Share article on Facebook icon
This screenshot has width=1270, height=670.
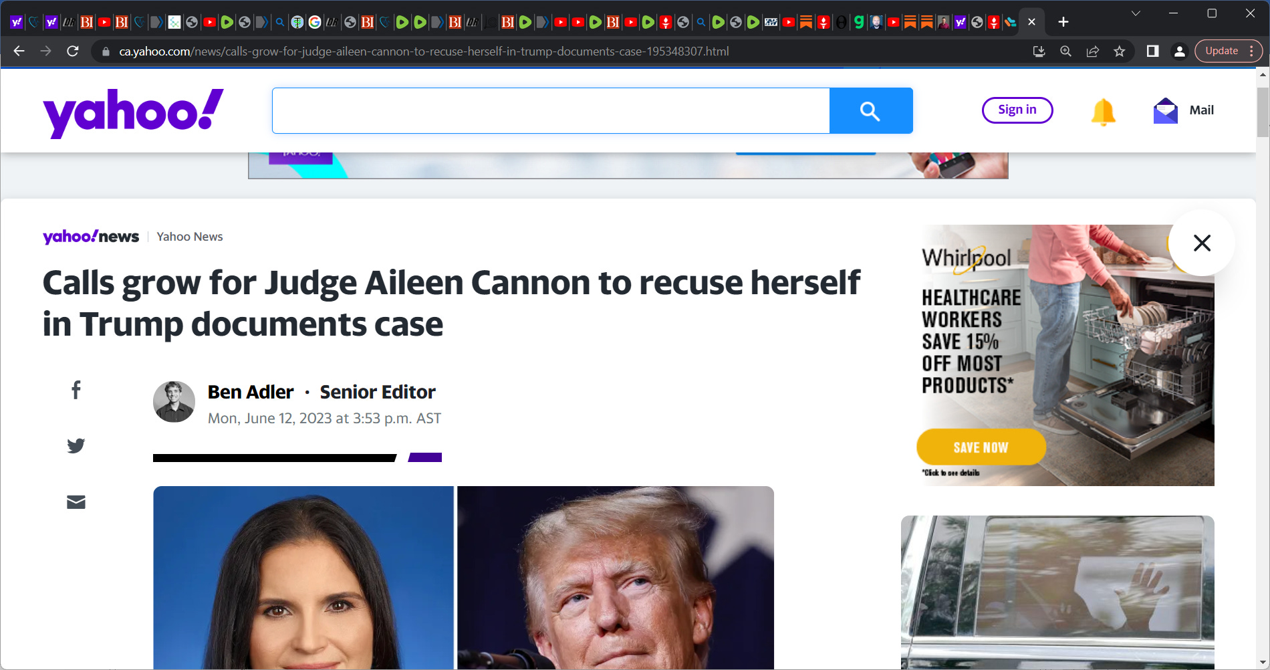(76, 390)
